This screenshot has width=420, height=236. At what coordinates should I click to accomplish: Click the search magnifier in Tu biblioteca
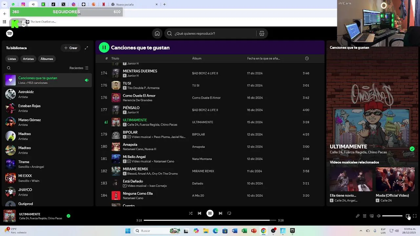point(9,68)
